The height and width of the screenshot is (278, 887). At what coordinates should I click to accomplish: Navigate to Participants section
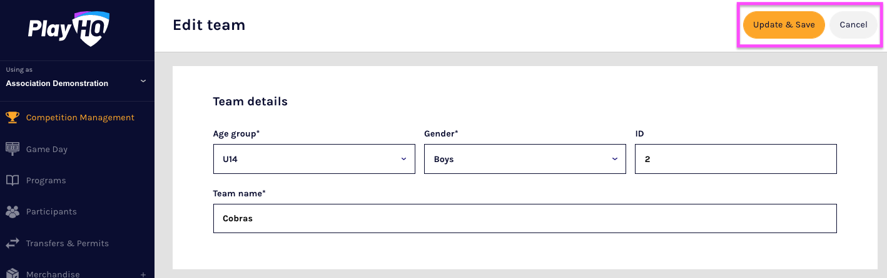[x=51, y=212]
